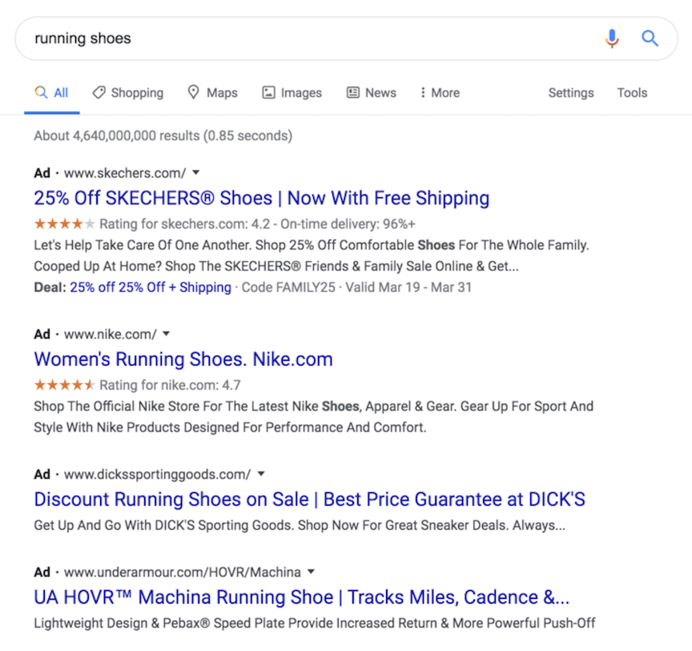
Task: Expand the nike.com ad dropdown arrow
Action: click(166, 334)
